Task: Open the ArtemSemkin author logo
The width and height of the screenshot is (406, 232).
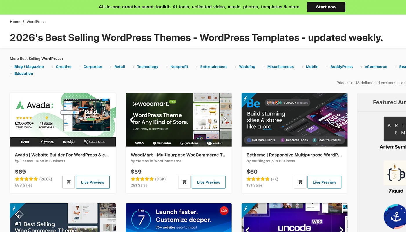Action: pos(395,129)
